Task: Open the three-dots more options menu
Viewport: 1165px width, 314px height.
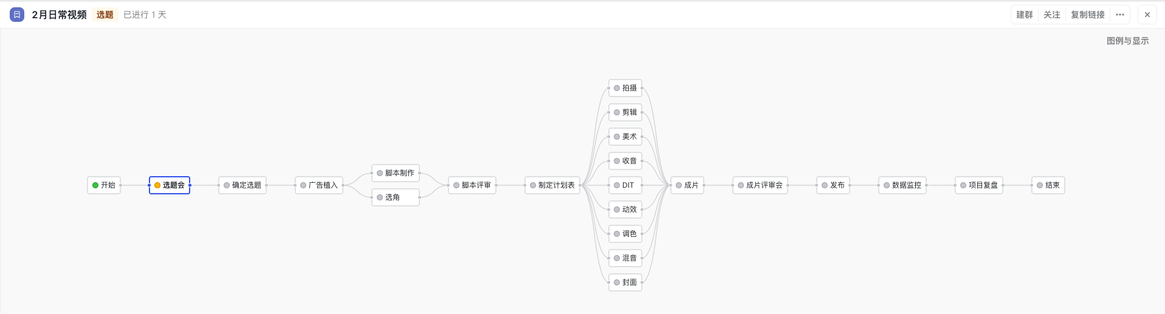Action: coord(1120,15)
